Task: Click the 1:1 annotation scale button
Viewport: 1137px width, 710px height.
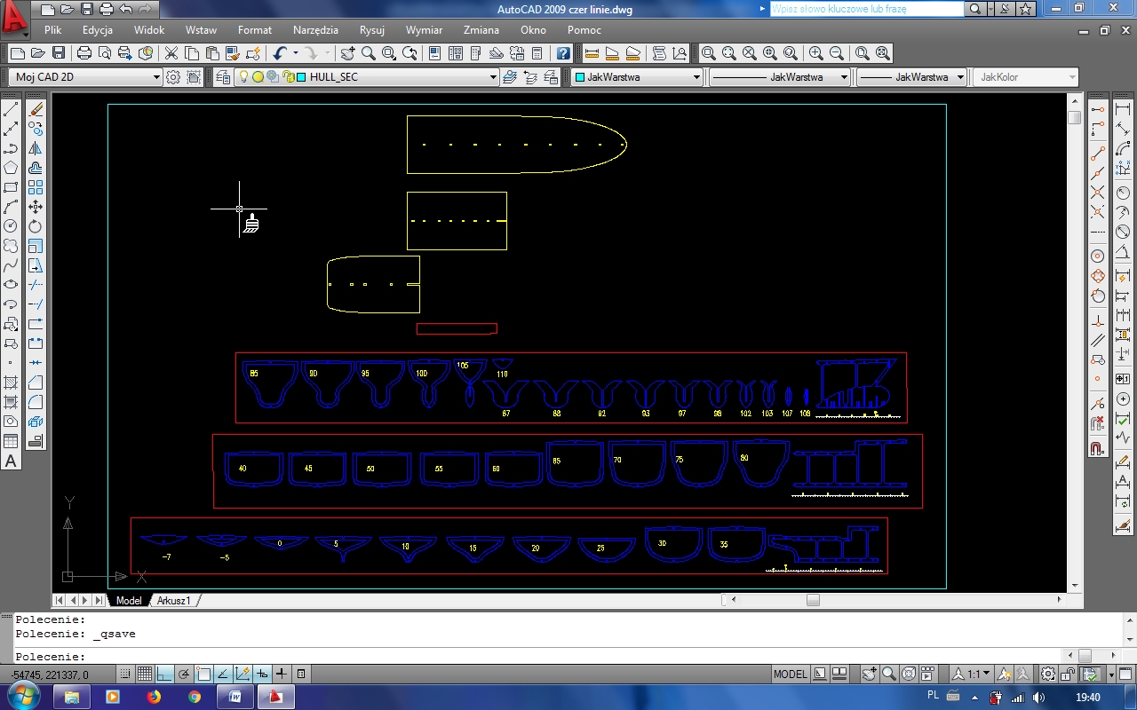Action: (974, 674)
